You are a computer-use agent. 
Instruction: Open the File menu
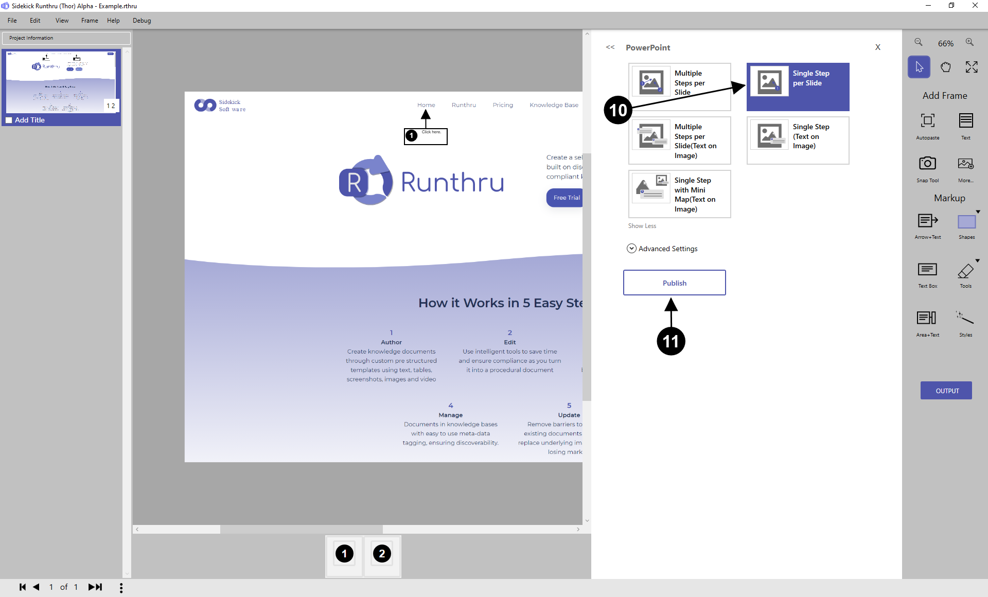coord(12,21)
